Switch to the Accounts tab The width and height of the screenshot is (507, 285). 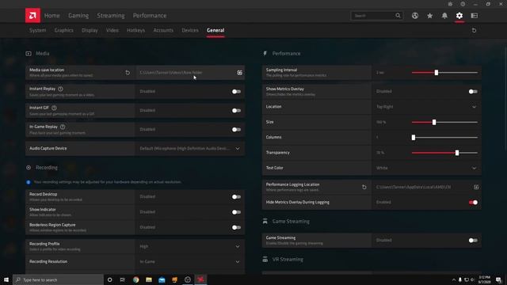[x=163, y=30]
